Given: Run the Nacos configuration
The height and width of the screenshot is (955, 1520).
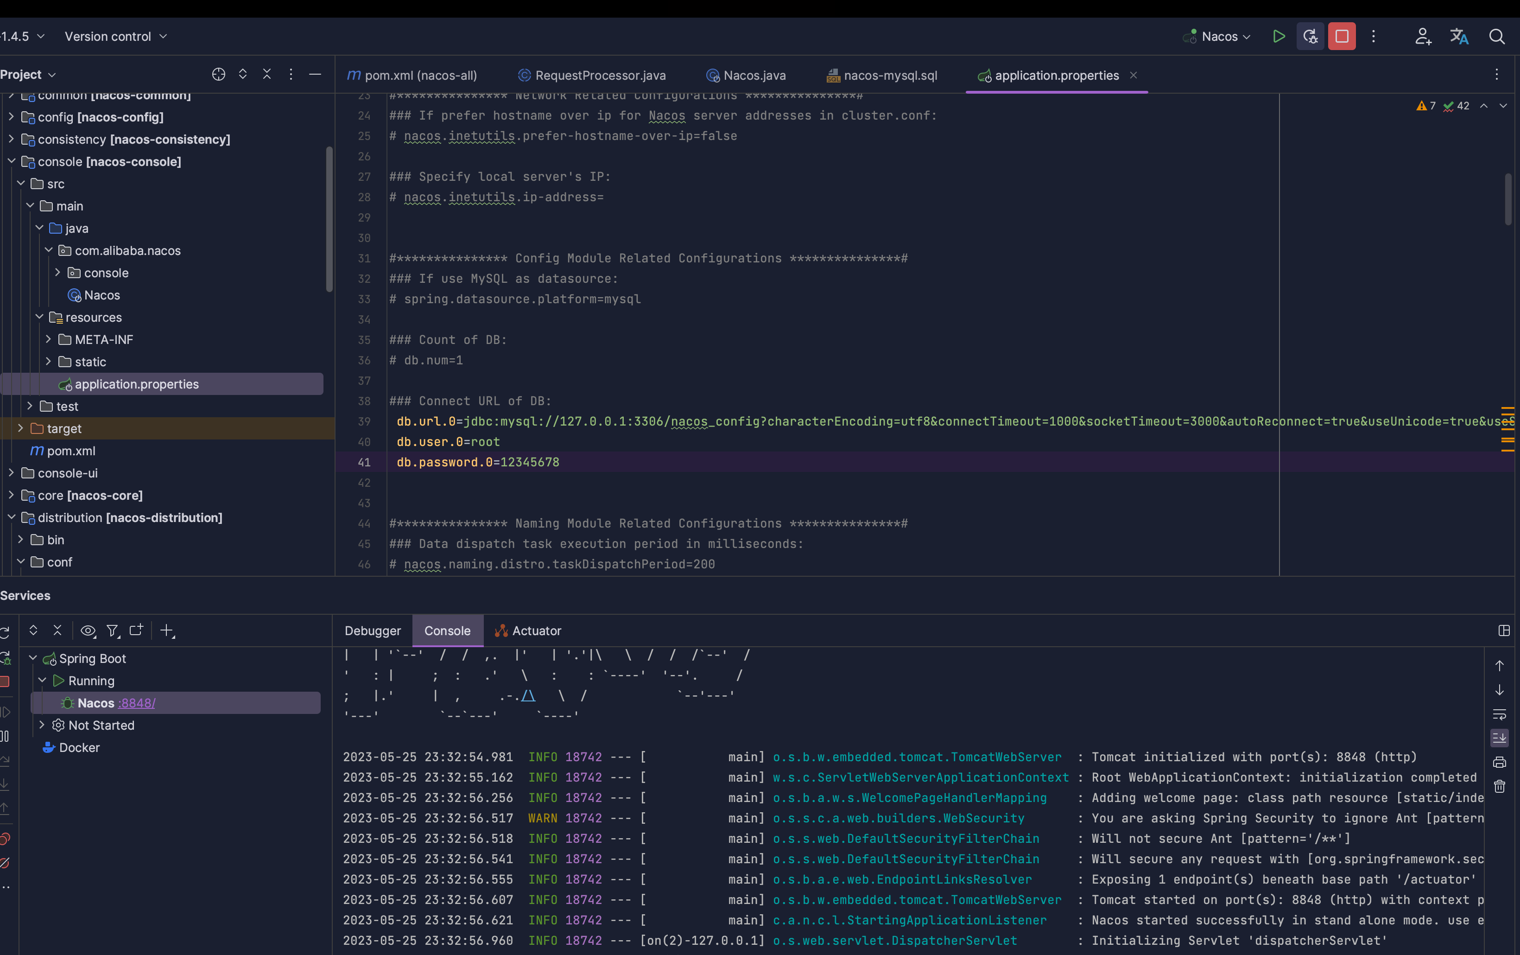Looking at the screenshot, I should pyautogui.click(x=1278, y=37).
